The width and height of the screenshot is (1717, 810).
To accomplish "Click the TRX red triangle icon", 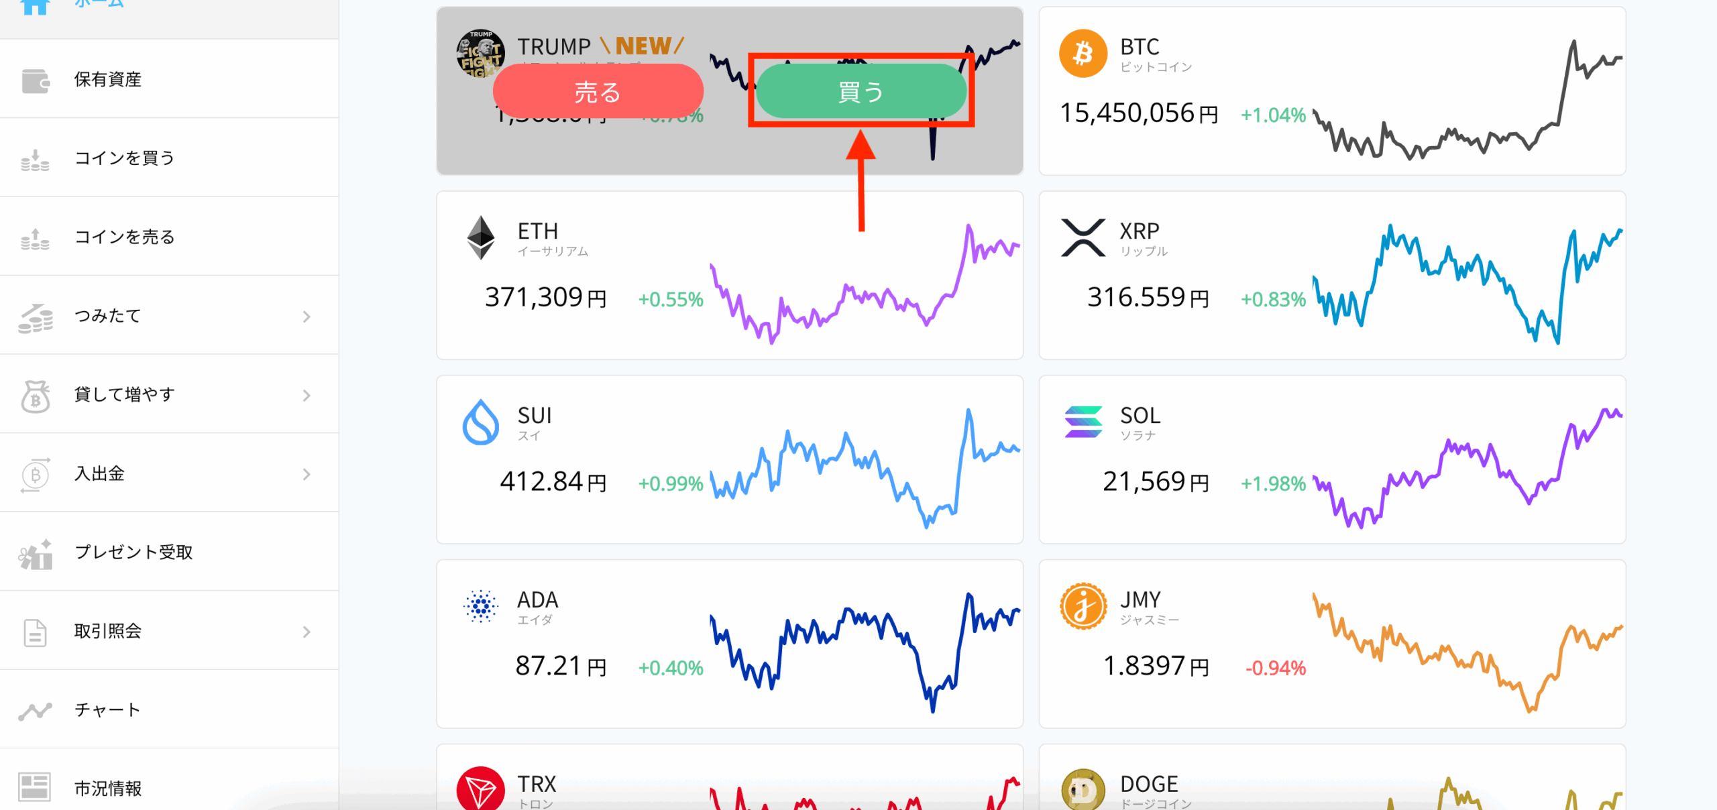I will click(480, 790).
